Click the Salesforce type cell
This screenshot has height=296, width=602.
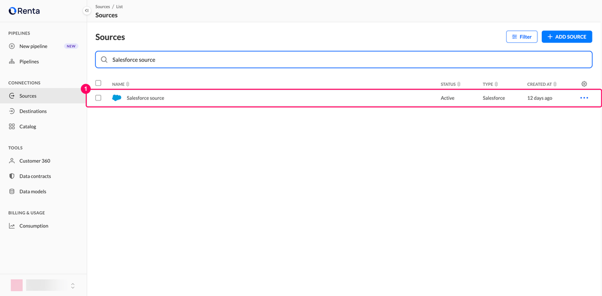point(494,98)
